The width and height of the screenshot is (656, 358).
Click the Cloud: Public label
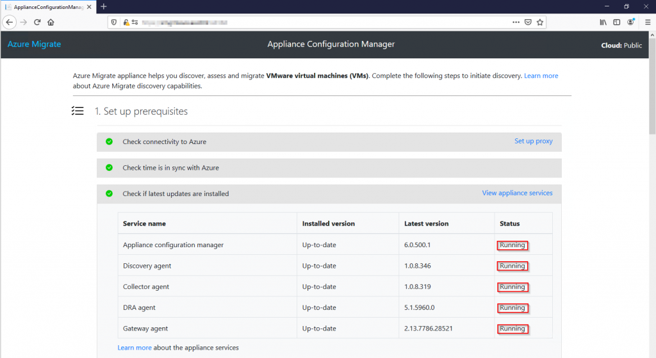tap(621, 45)
